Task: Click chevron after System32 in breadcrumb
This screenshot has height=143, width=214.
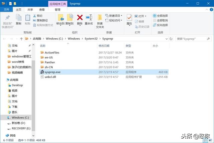Action: pyautogui.click(x=100, y=39)
